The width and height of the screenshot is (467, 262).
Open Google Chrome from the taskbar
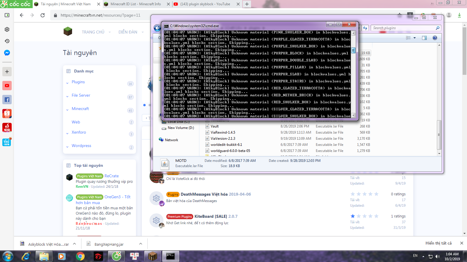[x=80, y=256]
